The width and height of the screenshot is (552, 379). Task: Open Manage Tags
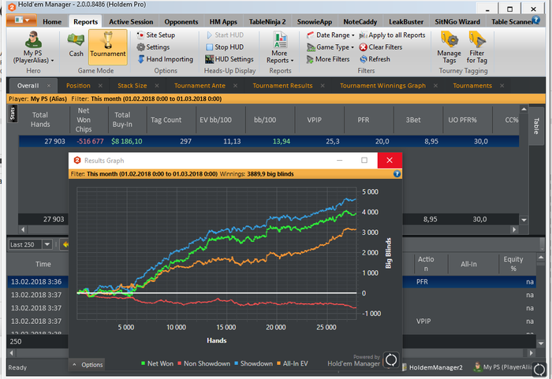[449, 47]
